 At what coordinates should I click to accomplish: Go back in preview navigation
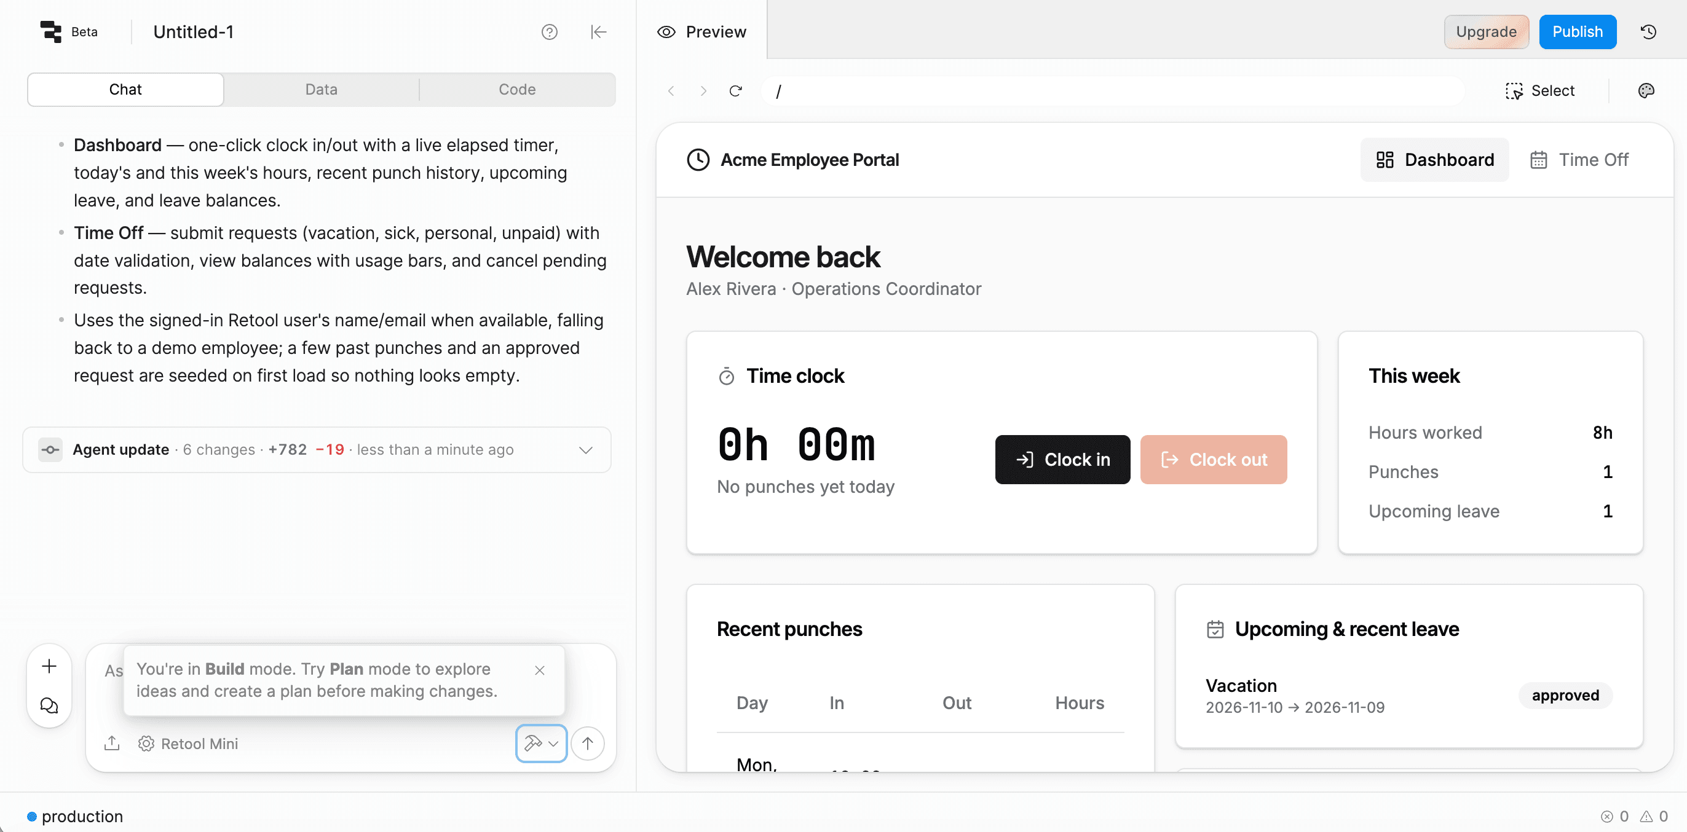(671, 91)
